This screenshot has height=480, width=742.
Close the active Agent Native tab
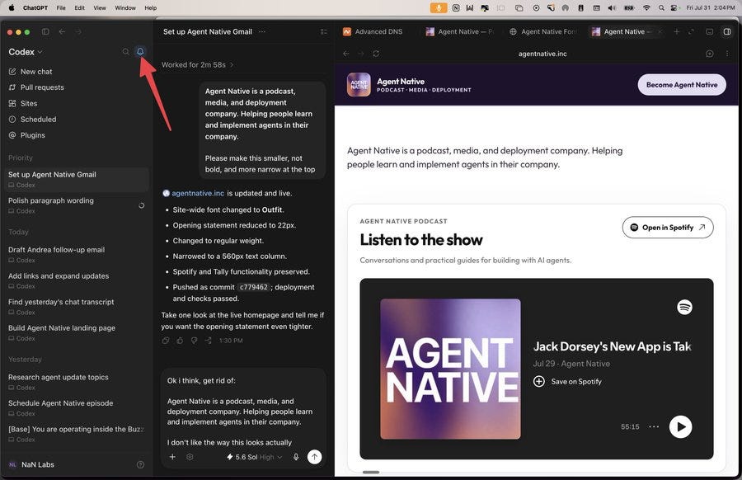pos(660,31)
